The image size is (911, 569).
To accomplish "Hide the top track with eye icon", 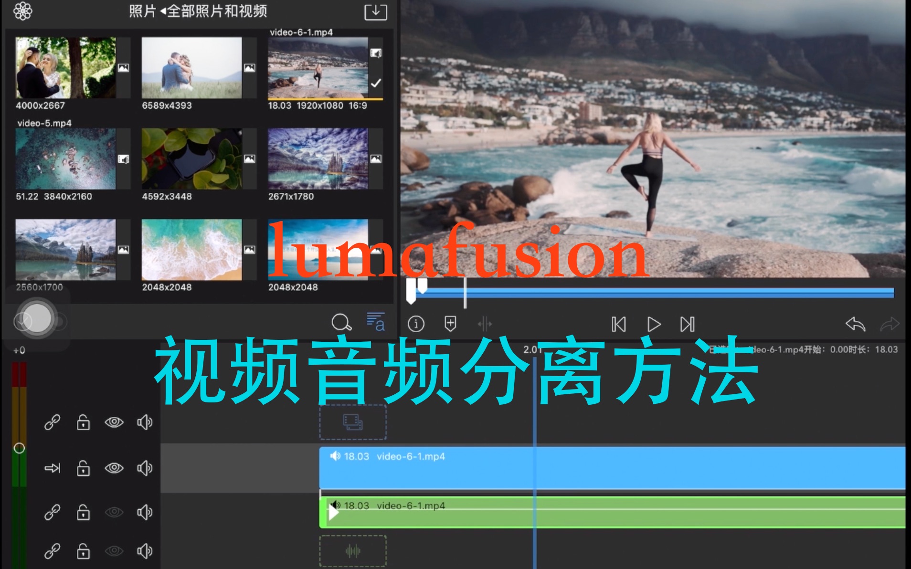I will tap(114, 422).
